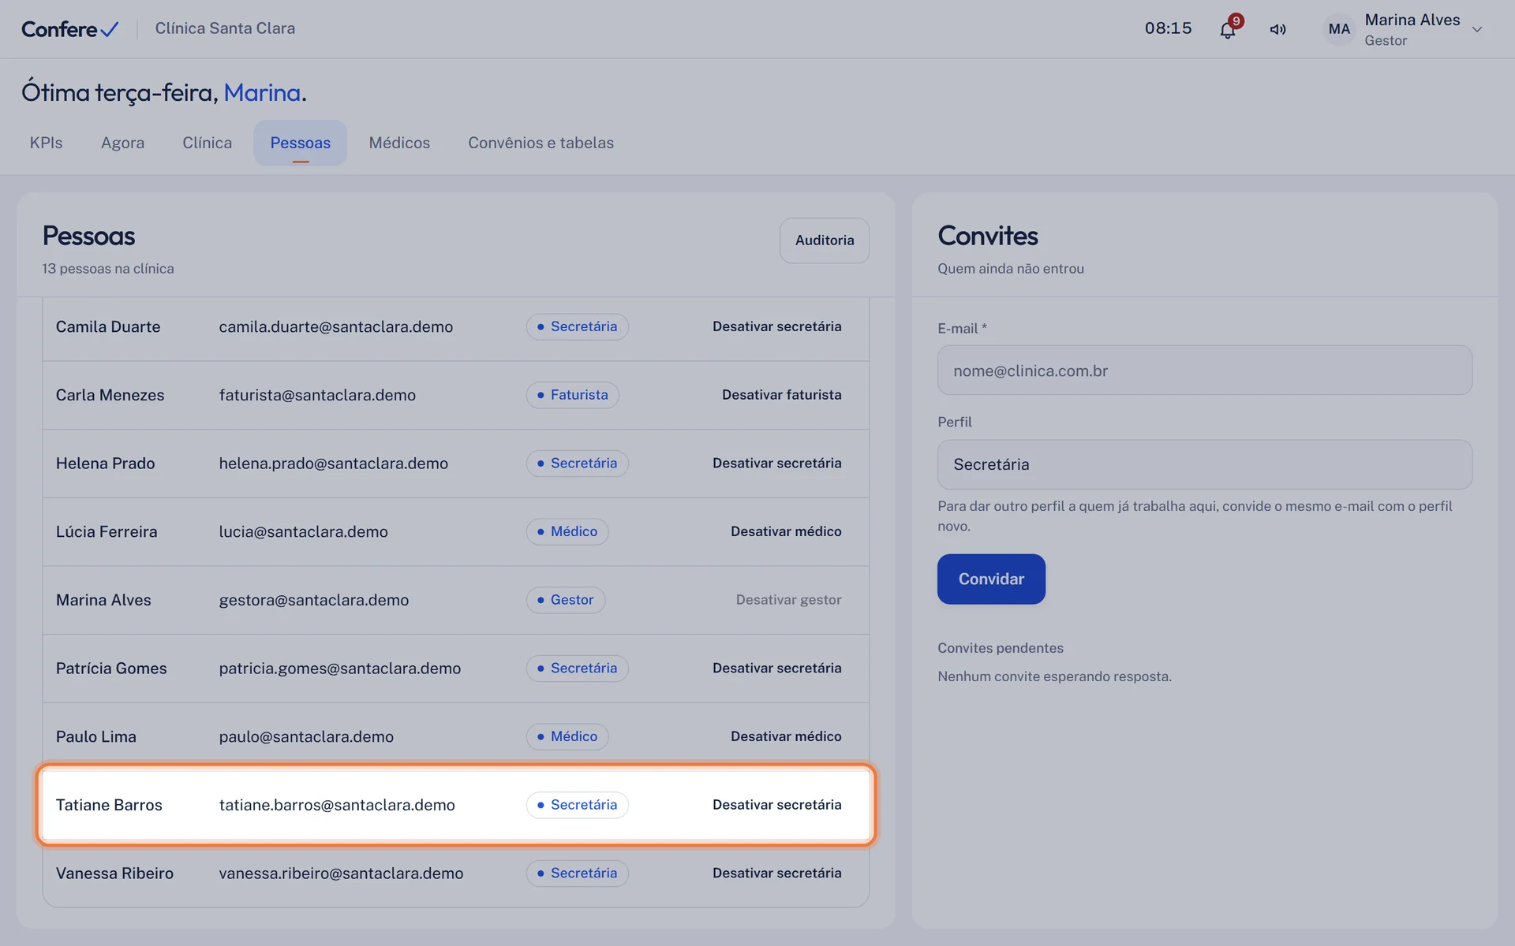This screenshot has height=946, width=1515.
Task: Select email paulo@santaclara.demo
Action: tap(306, 736)
